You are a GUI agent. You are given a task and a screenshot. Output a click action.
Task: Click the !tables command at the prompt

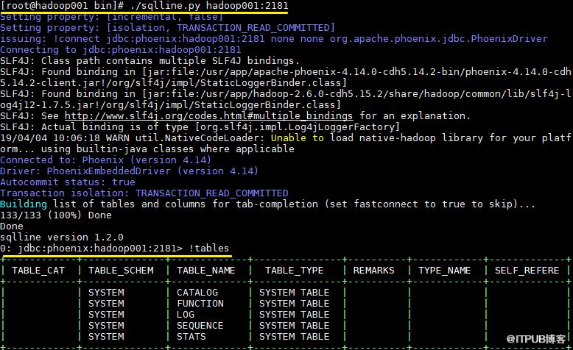pyautogui.click(x=209, y=249)
